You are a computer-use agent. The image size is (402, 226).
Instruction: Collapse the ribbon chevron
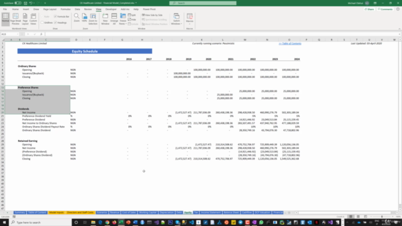(x=399, y=29)
